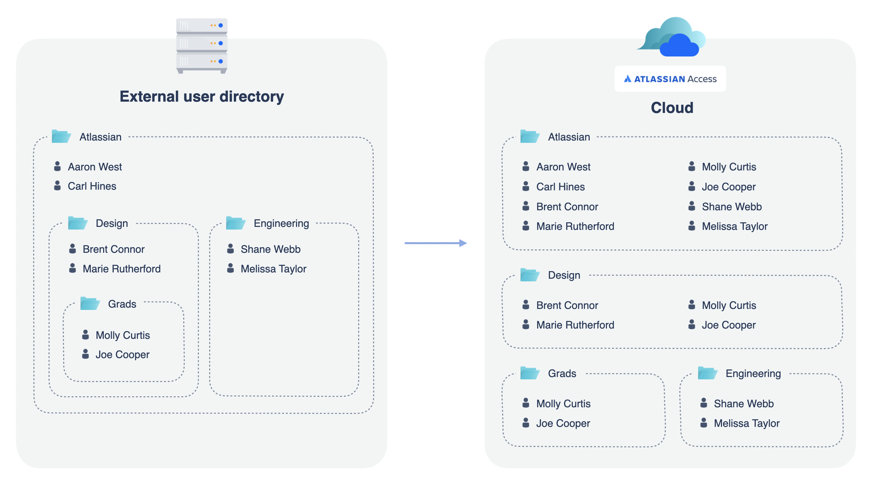Click the Engineering folder icon in External directory

click(x=235, y=223)
